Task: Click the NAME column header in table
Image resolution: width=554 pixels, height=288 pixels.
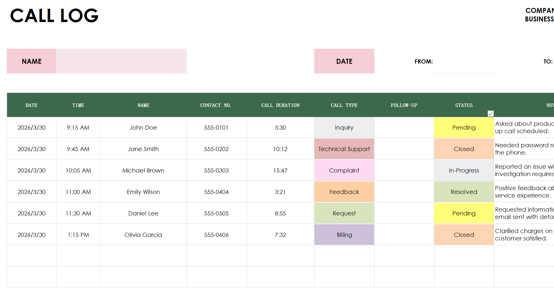Action: [143, 105]
